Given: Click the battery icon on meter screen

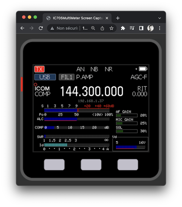Looking at the screenshot, I should click(143, 69).
